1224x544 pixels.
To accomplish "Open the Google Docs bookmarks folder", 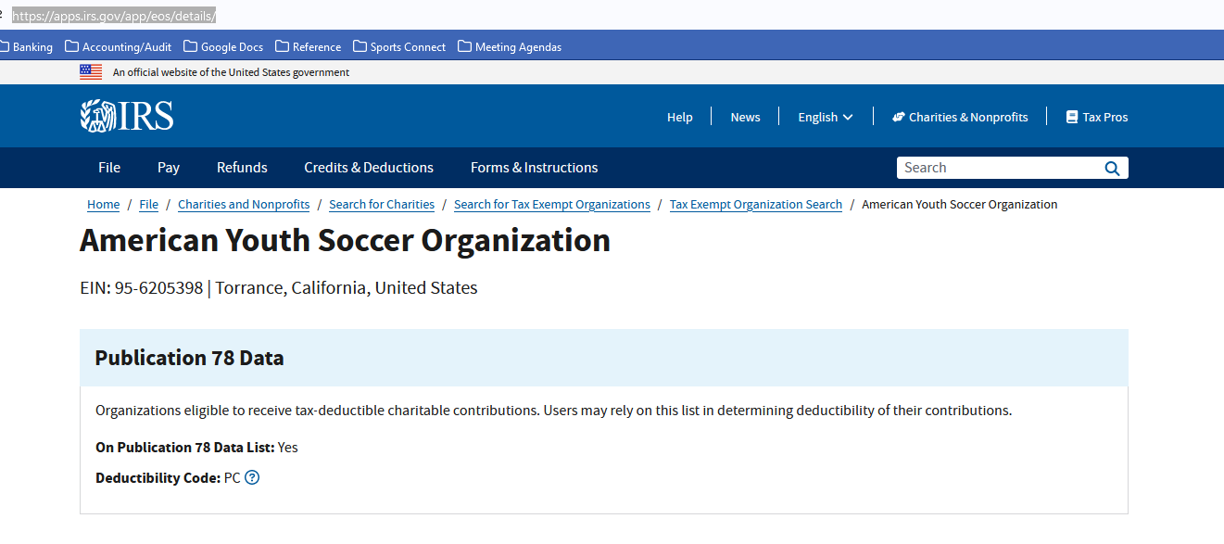I will (x=223, y=47).
